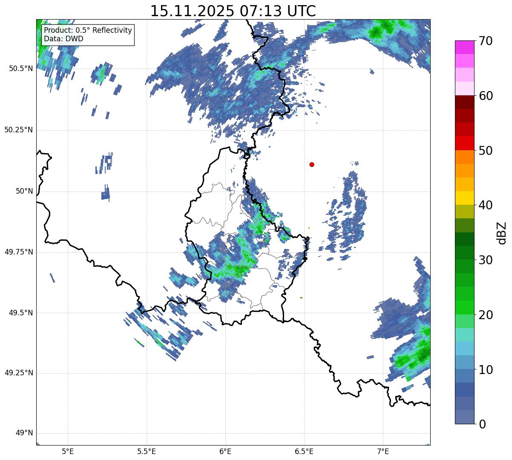The image size is (512, 460).
Task: Click the colorbar tick label 0
Action: pyautogui.click(x=482, y=424)
